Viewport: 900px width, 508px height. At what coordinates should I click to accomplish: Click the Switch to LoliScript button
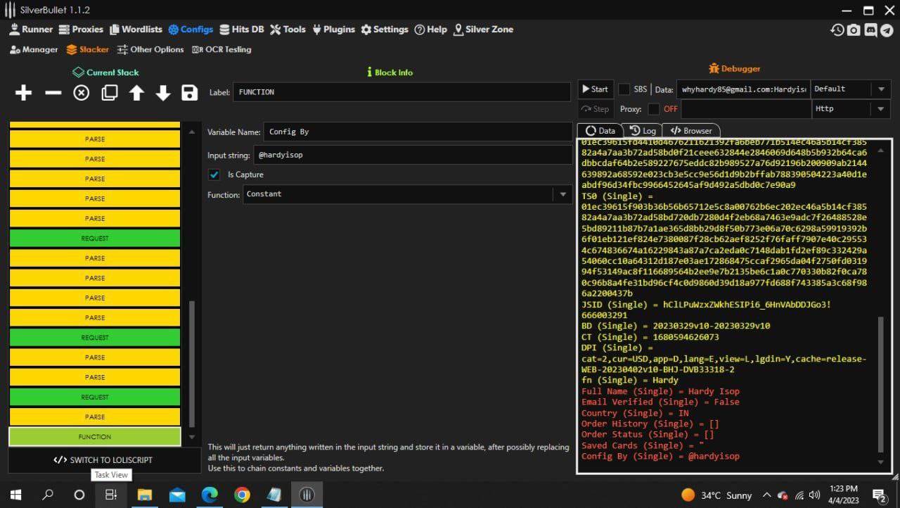click(x=103, y=460)
